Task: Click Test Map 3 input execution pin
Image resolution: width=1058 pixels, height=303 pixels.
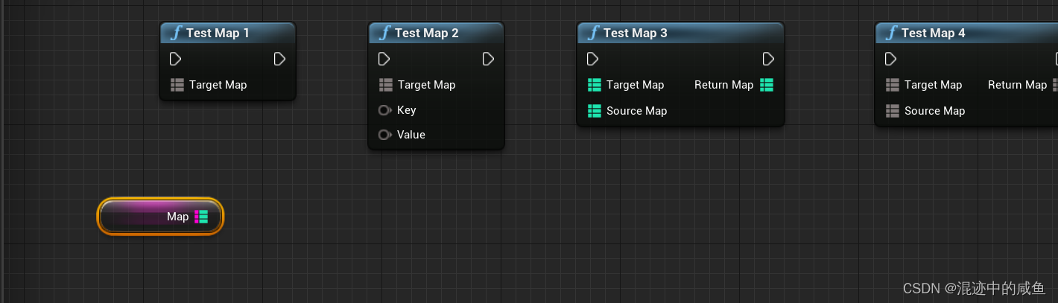Action: [593, 59]
